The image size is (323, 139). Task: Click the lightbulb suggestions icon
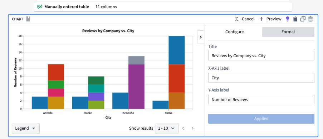click(288, 19)
